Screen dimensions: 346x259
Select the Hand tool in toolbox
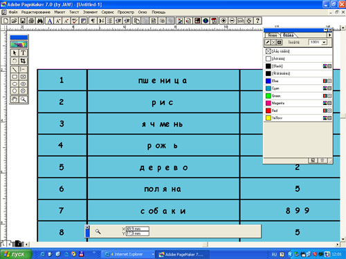tap(15, 99)
